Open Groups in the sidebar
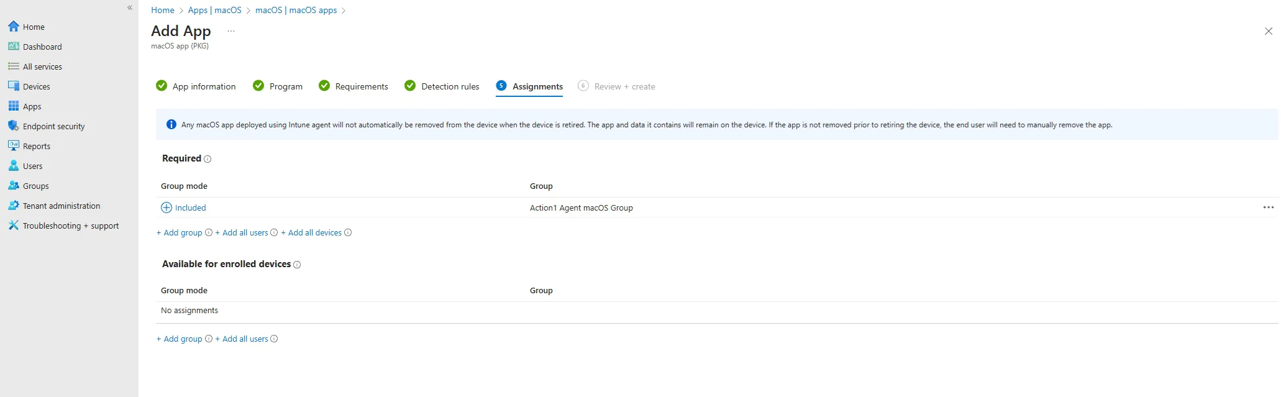The height and width of the screenshot is (397, 1281). pyautogui.click(x=35, y=186)
